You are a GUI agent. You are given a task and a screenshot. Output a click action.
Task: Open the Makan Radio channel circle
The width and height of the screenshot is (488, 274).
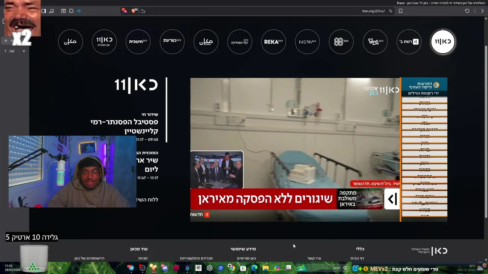click(x=206, y=41)
